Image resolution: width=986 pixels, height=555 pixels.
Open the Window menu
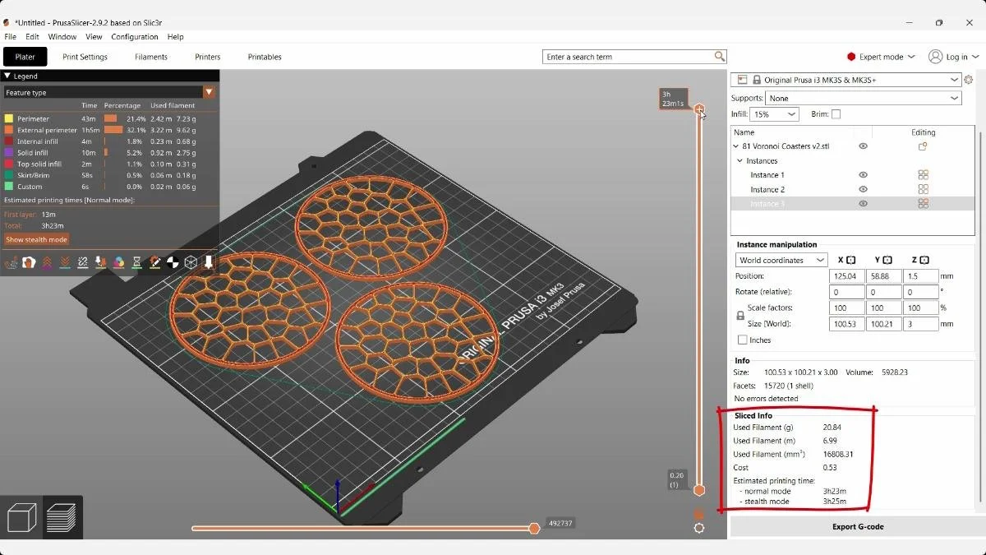(62, 37)
